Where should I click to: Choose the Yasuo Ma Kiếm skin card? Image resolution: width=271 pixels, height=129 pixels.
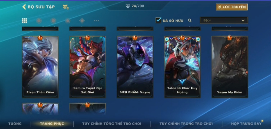[230, 67]
